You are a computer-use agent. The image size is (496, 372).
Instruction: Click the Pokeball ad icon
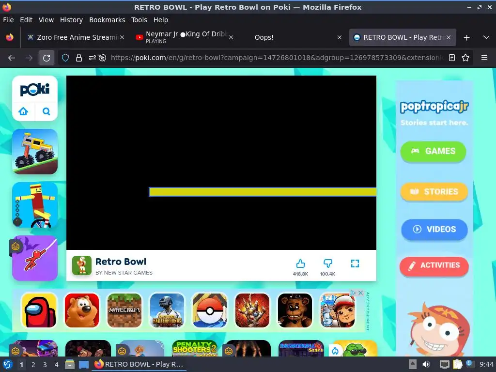pyautogui.click(x=210, y=310)
